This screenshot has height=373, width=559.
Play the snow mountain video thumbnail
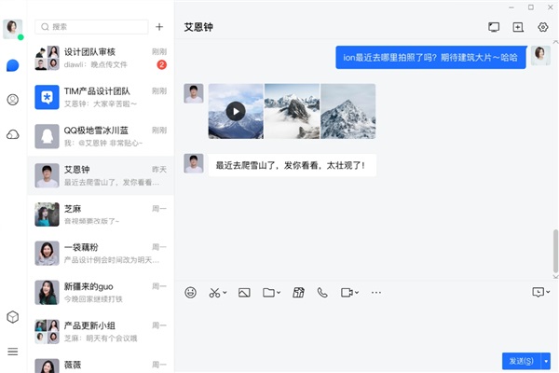coord(236,111)
